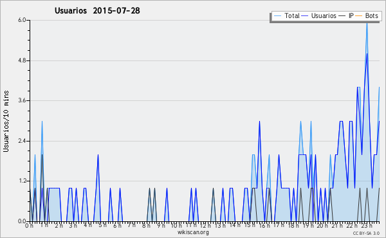
Task: Click the x-axis label '23 h'
Action: click(x=367, y=226)
